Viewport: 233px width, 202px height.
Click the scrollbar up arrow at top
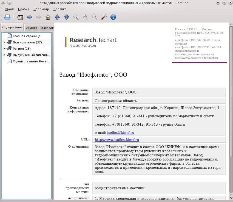coord(231,24)
